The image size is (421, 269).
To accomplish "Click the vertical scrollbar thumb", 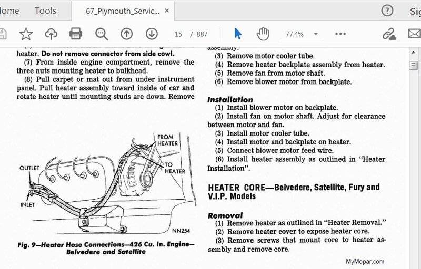I will pos(414,65).
